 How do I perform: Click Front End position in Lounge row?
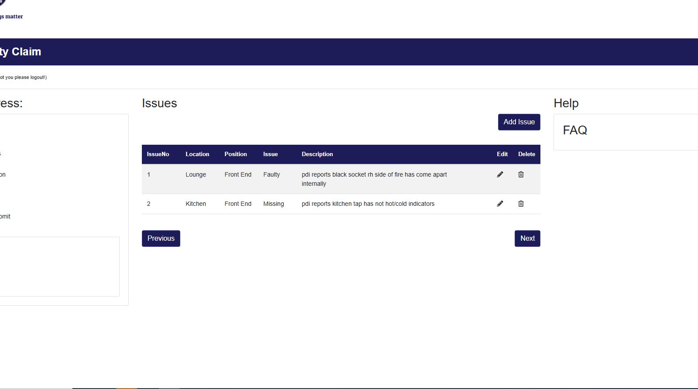[238, 175]
